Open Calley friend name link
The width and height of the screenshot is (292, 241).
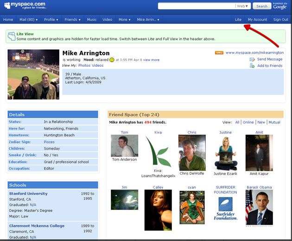(158, 187)
